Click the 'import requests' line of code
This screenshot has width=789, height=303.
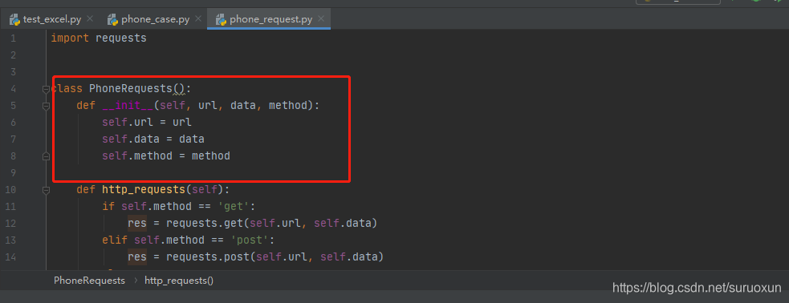tap(99, 38)
